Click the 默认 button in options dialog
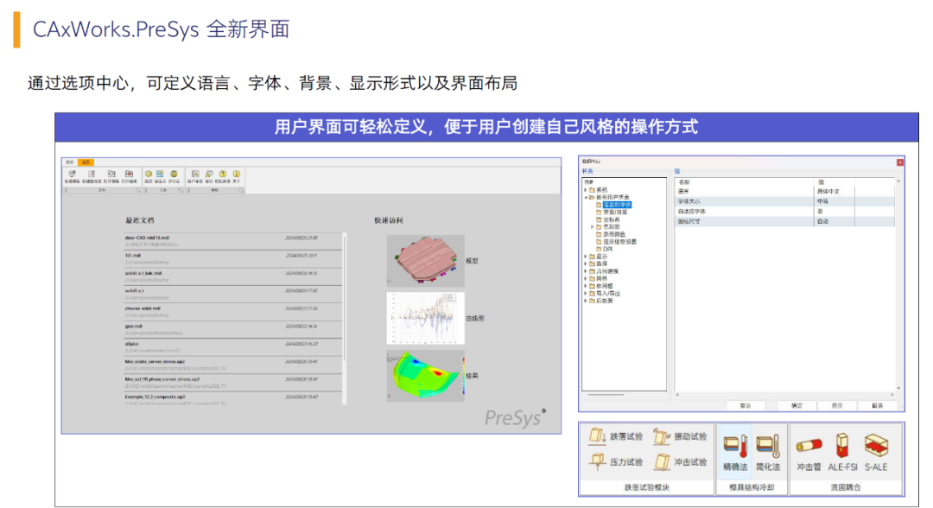933x508 pixels. pos(745,406)
